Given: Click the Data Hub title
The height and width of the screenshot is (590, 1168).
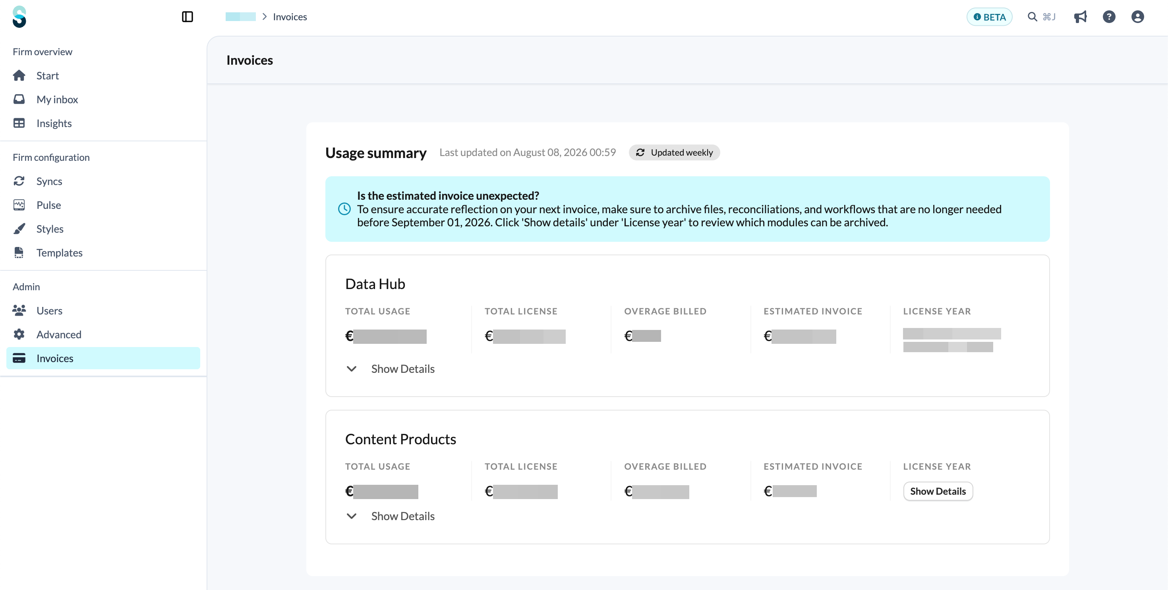Looking at the screenshot, I should (x=375, y=284).
